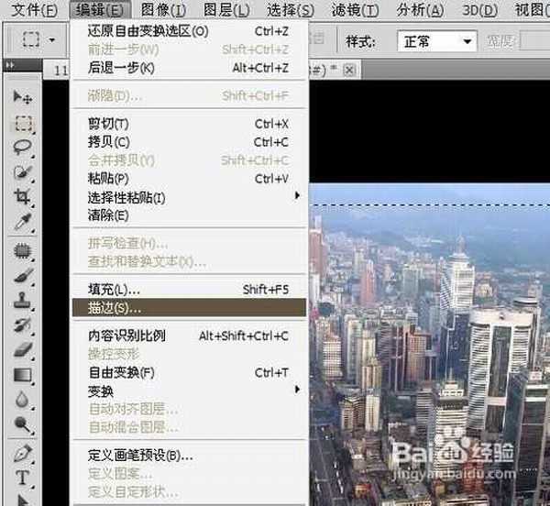Open the 样式 style dropdown
550x506 pixels.
[440, 42]
